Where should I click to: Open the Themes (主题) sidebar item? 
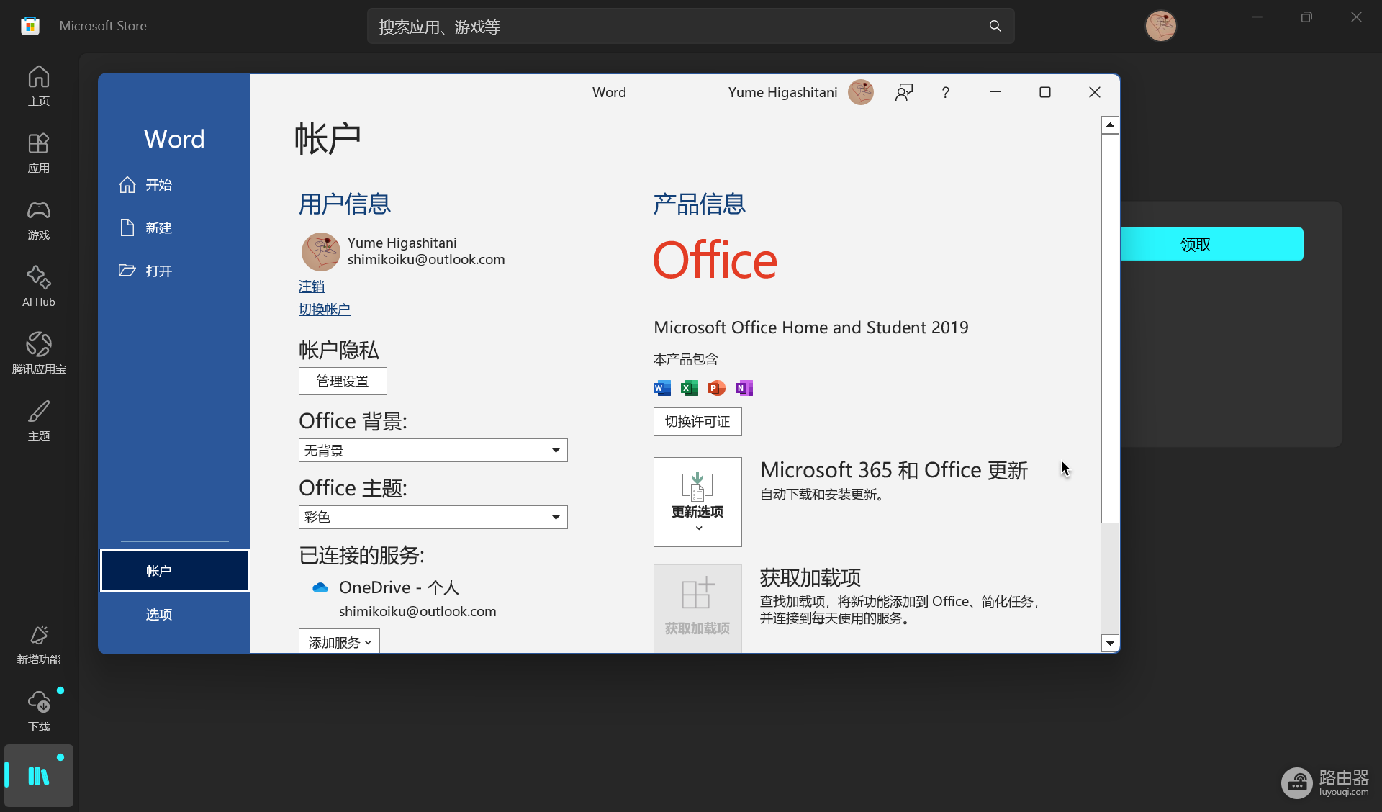click(x=39, y=420)
